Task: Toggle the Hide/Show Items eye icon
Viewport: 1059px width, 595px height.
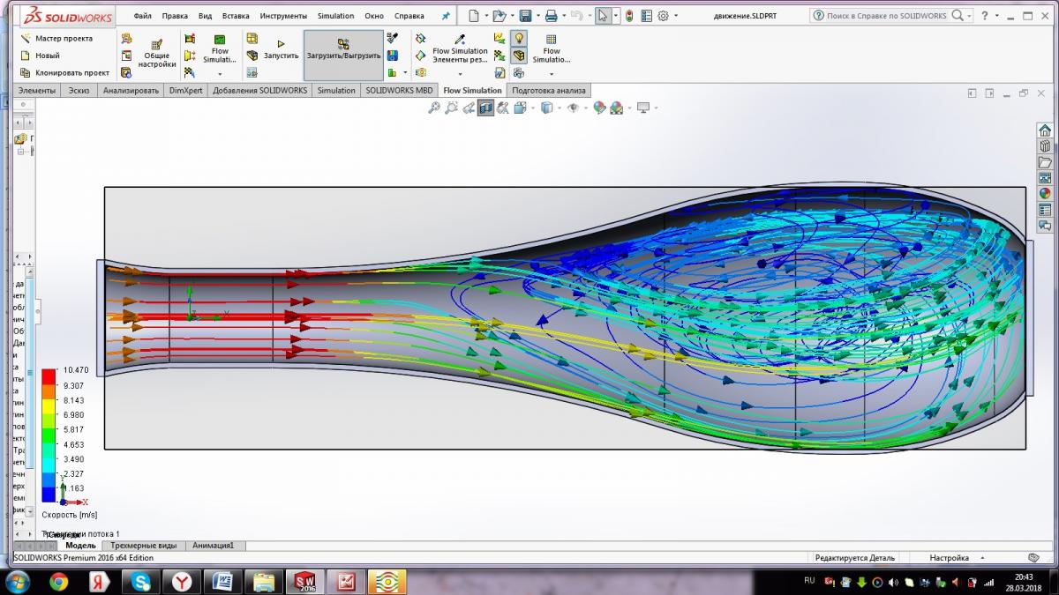Action: (x=573, y=108)
